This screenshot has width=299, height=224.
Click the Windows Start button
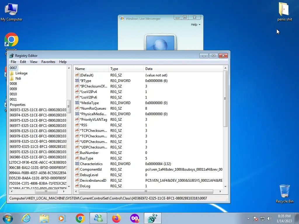(x=8, y=218)
